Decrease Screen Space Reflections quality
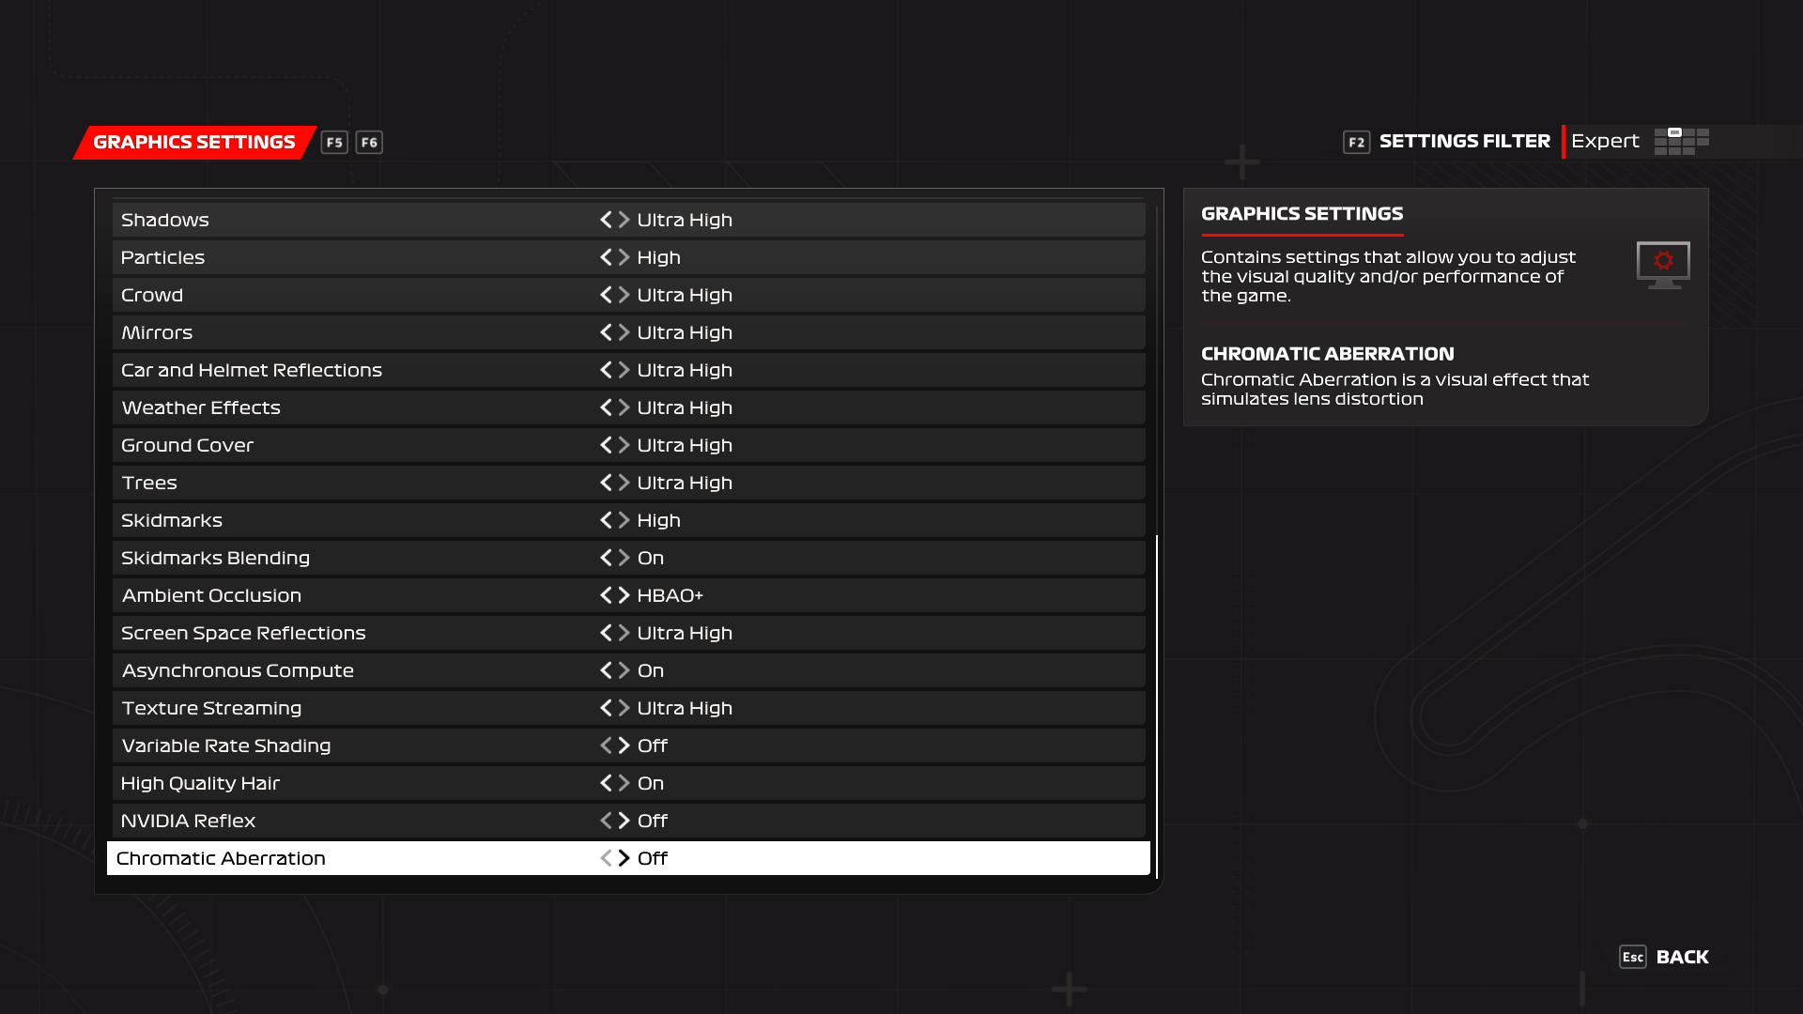This screenshot has width=1803, height=1014. [606, 633]
